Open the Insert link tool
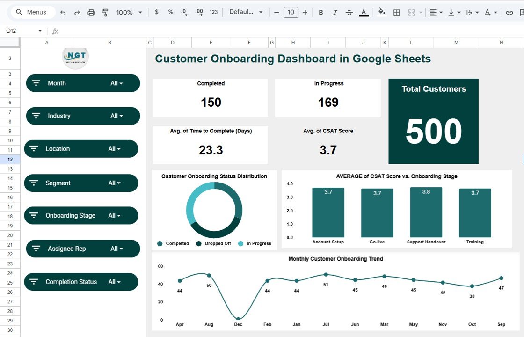The height and width of the screenshot is (337, 524). pos(509,12)
